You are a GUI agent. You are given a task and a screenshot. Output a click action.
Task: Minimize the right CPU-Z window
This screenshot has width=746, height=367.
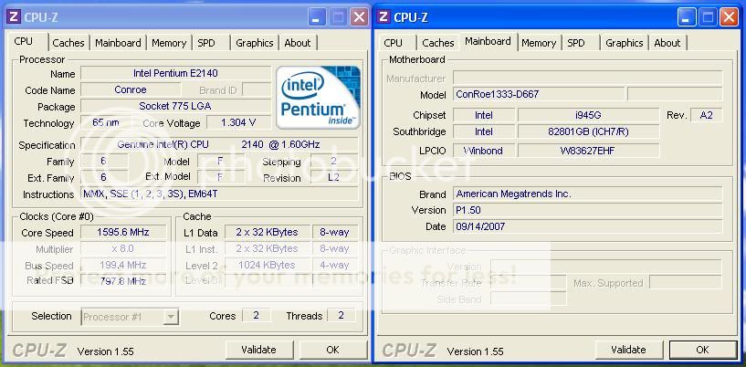click(x=687, y=17)
